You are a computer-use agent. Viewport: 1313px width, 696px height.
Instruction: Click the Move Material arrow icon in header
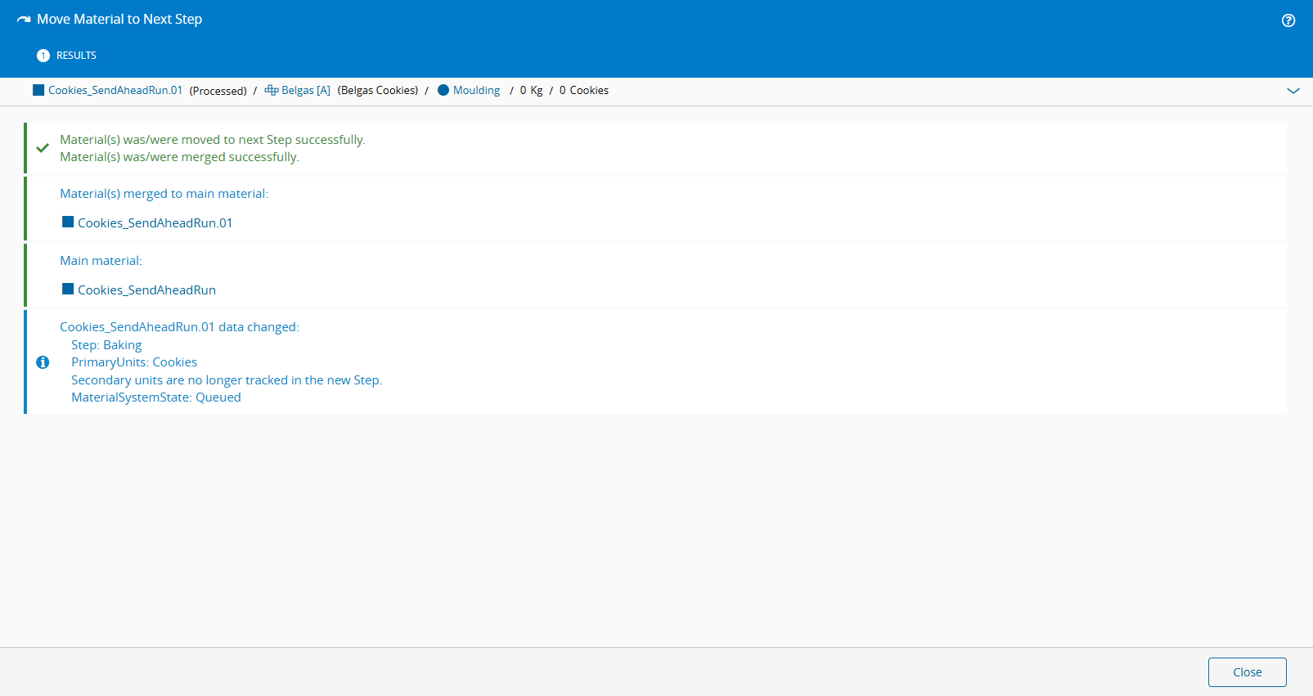(x=24, y=20)
